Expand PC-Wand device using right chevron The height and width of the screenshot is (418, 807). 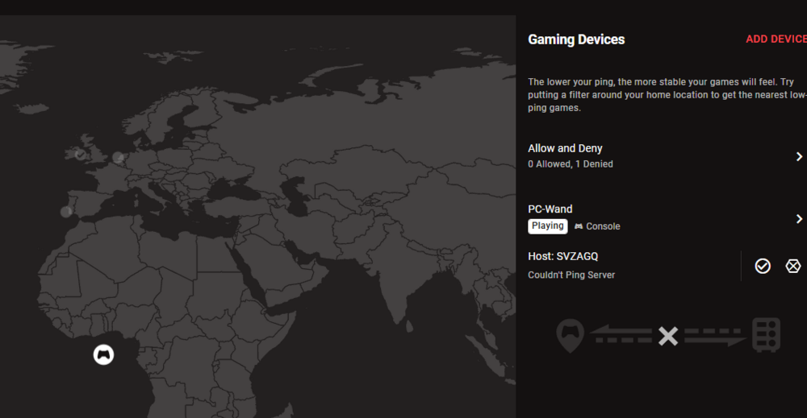(x=799, y=219)
